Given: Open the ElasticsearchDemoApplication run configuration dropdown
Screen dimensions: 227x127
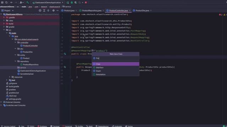Looking at the screenshot, I should tap(48, 2).
